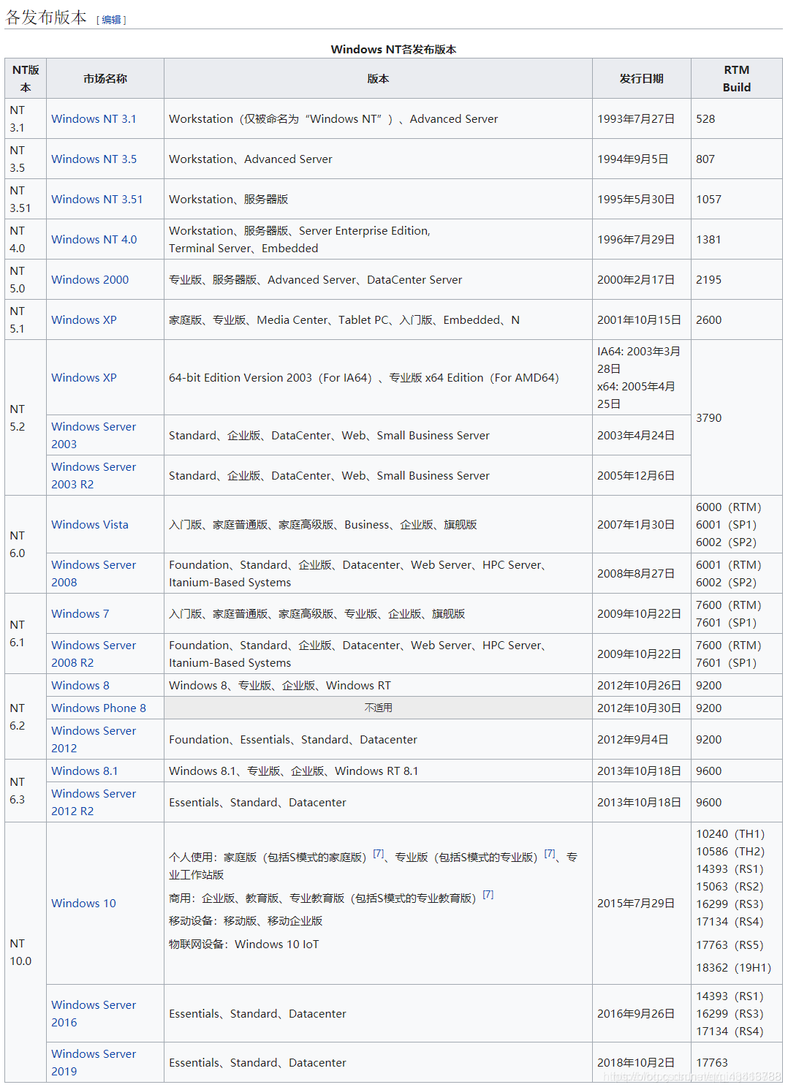Select the build number 1381
Image resolution: width=788 pixels, height=1090 pixels.
pyautogui.click(x=708, y=240)
